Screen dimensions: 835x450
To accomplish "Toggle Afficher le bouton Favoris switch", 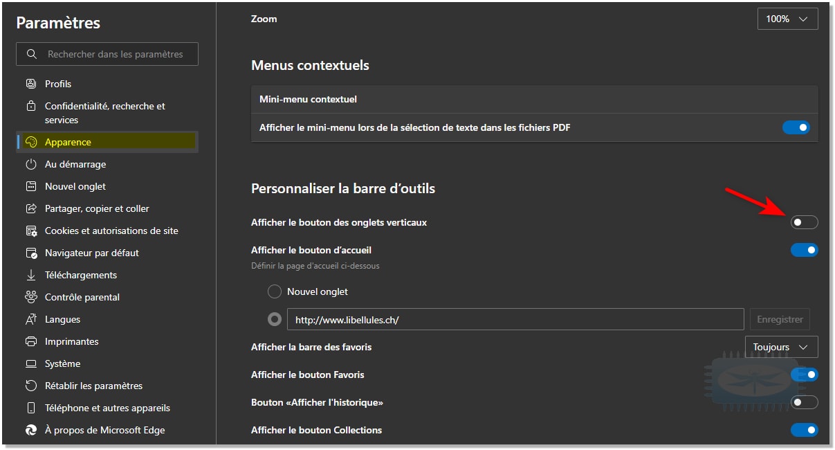I will [804, 375].
